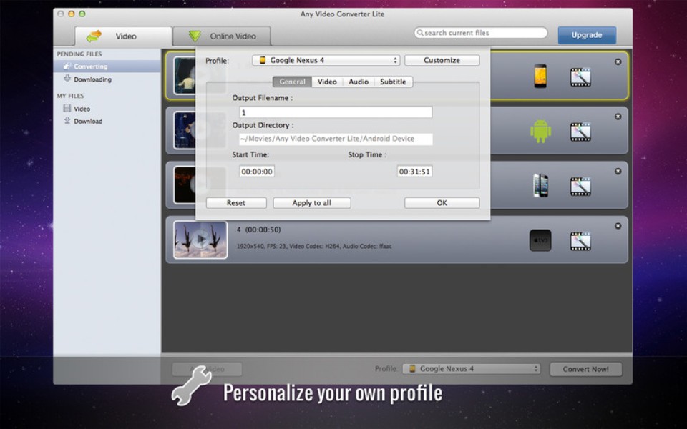The width and height of the screenshot is (687, 429).
Task: Open the bottom bar Profile dropdown
Action: [x=472, y=369]
